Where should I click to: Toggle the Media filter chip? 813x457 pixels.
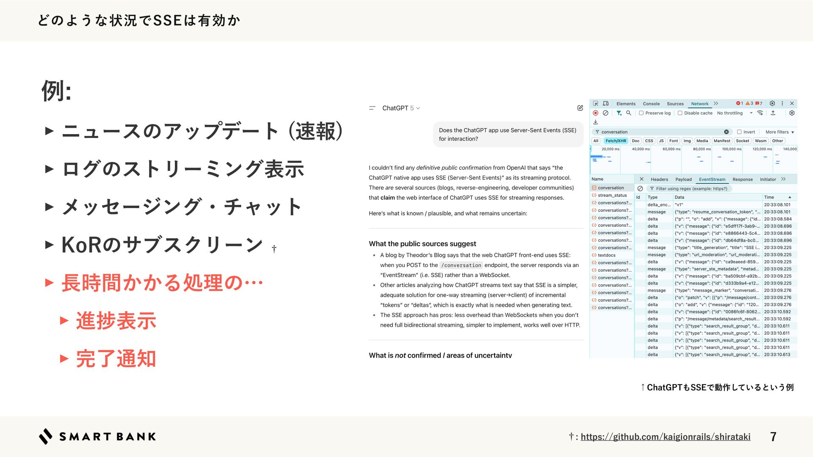pos(702,141)
